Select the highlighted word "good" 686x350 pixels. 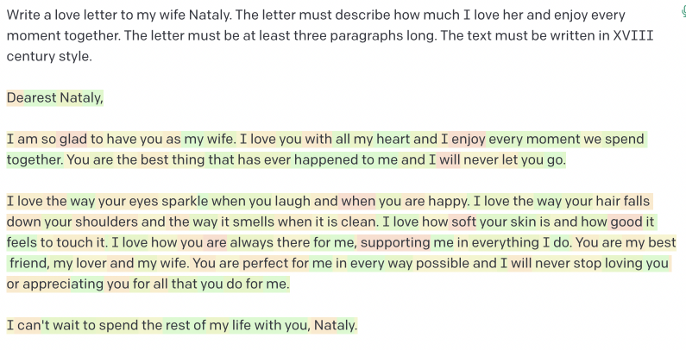[626, 222]
